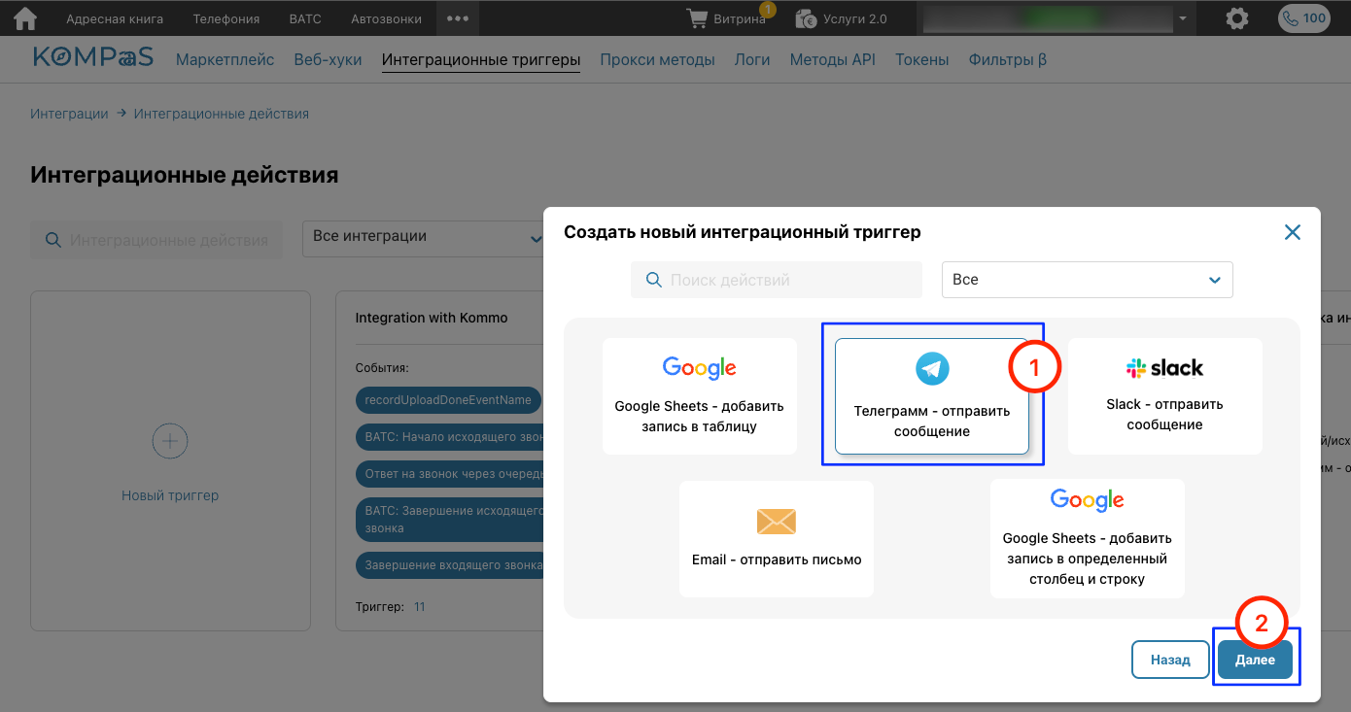This screenshot has height=712, width=1351.
Task: Click the Завершение входящего звонка tag
Action: 449,564
